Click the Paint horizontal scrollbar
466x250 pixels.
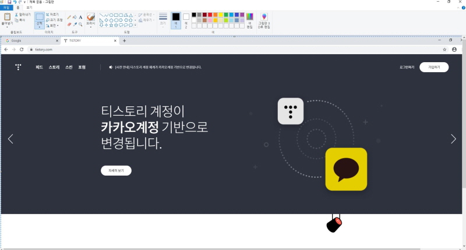tap(211, 249)
